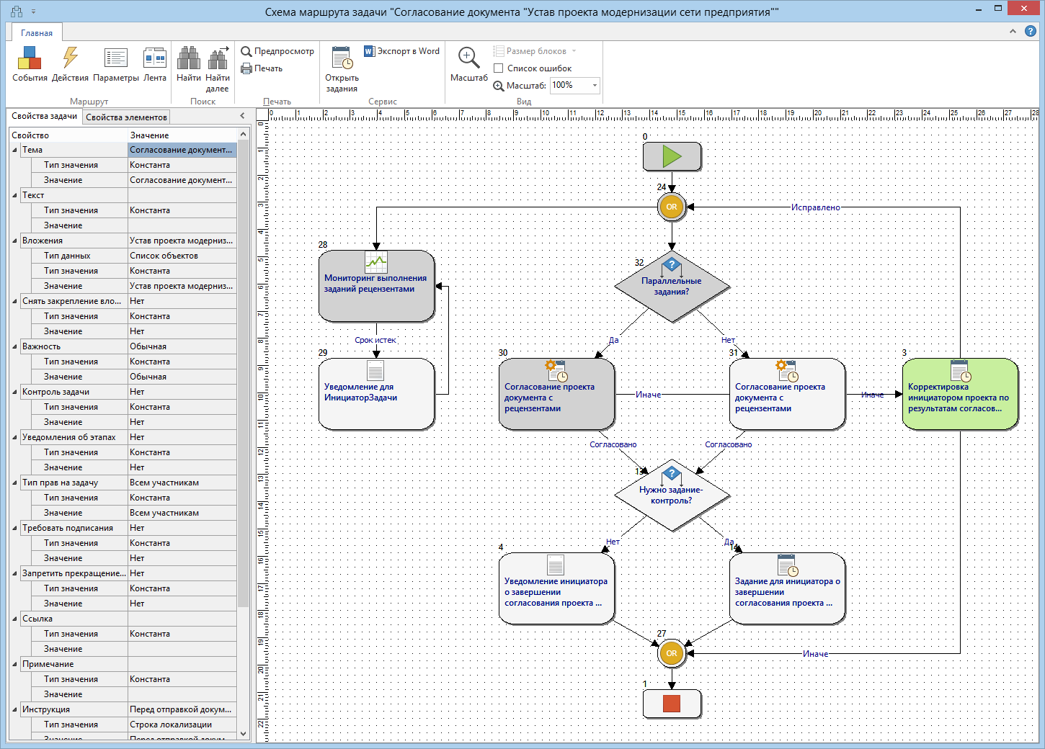Select the Параллельные задания condition block
This screenshot has height=749, width=1045.
672,286
